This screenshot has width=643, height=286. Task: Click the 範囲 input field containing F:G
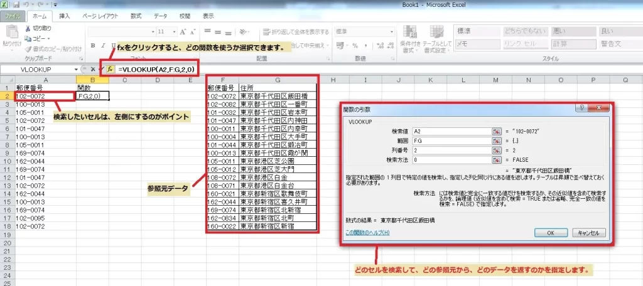[452, 141]
